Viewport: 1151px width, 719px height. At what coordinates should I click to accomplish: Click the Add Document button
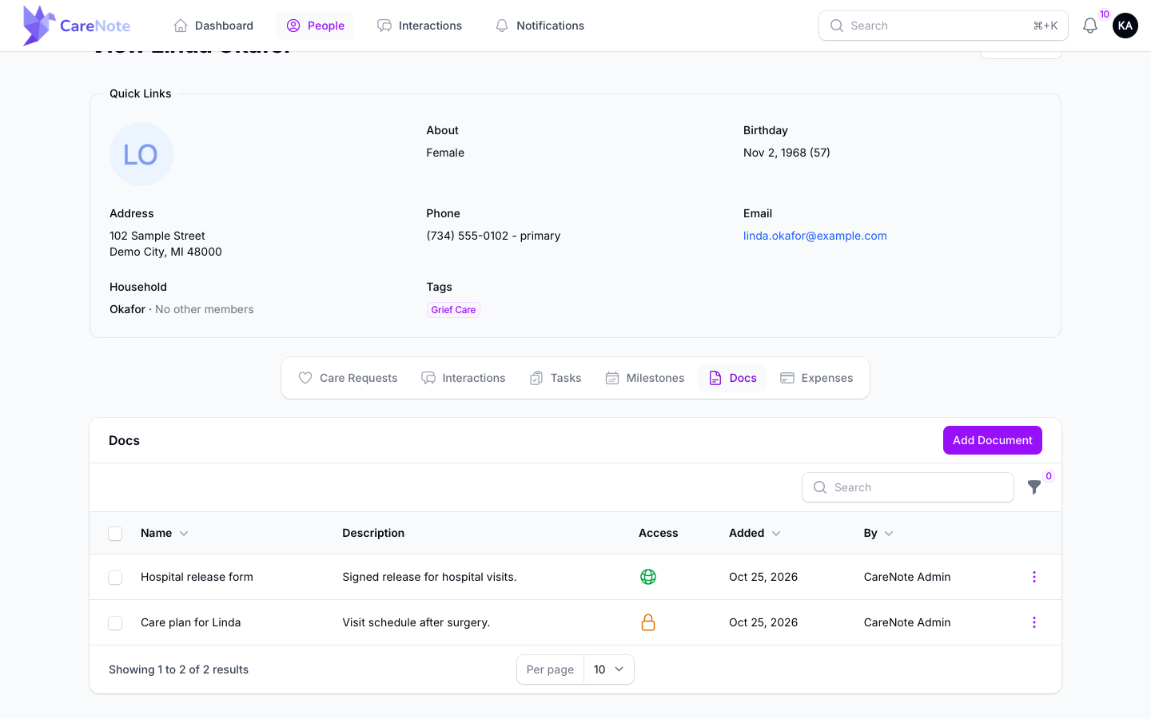click(993, 440)
